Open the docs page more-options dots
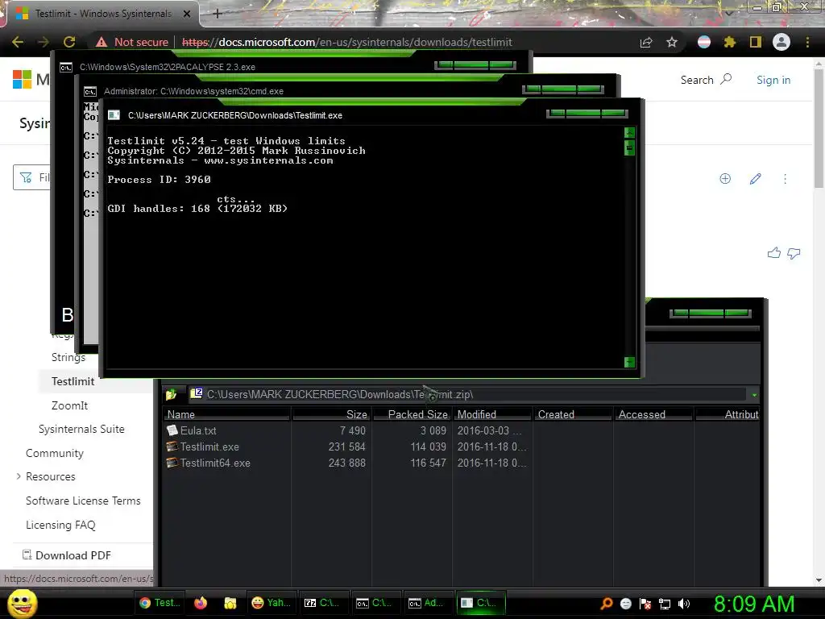825x619 pixels. click(785, 179)
